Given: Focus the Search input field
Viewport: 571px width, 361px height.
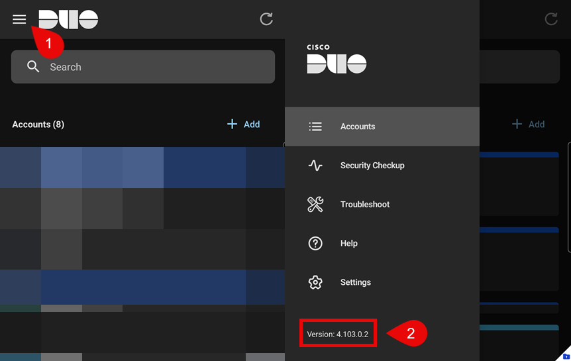Looking at the screenshot, I should tap(152, 67).
